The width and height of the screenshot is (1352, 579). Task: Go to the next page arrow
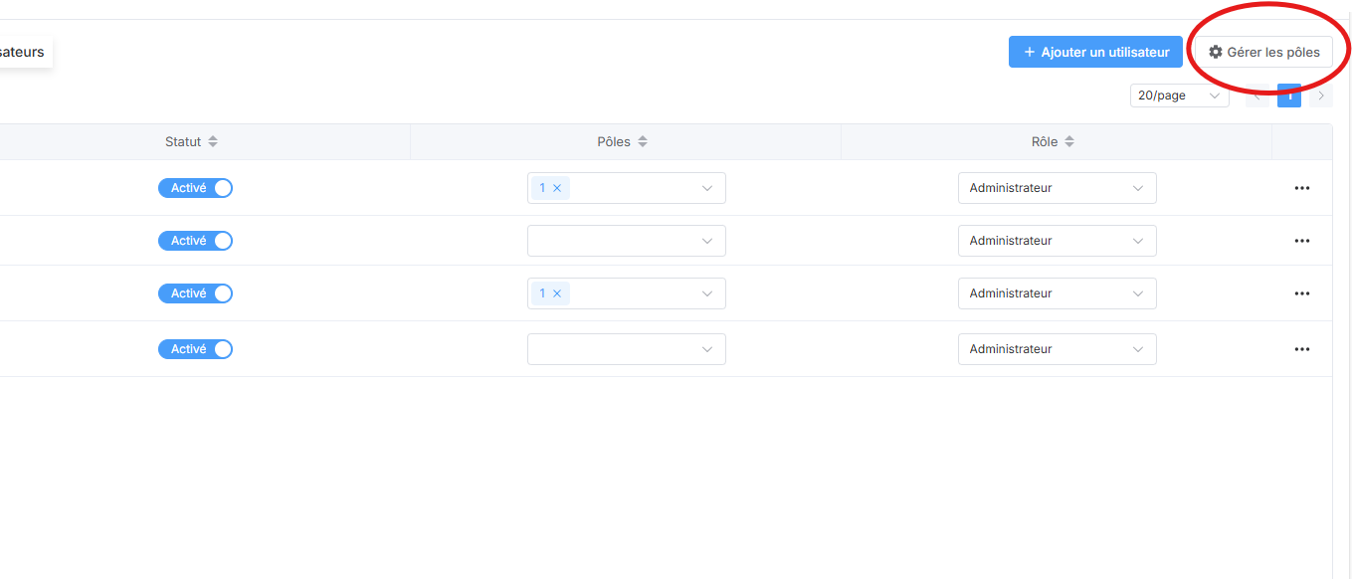pyautogui.click(x=1321, y=96)
